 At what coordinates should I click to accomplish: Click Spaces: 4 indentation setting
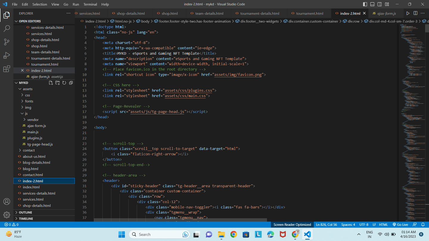[348, 225]
